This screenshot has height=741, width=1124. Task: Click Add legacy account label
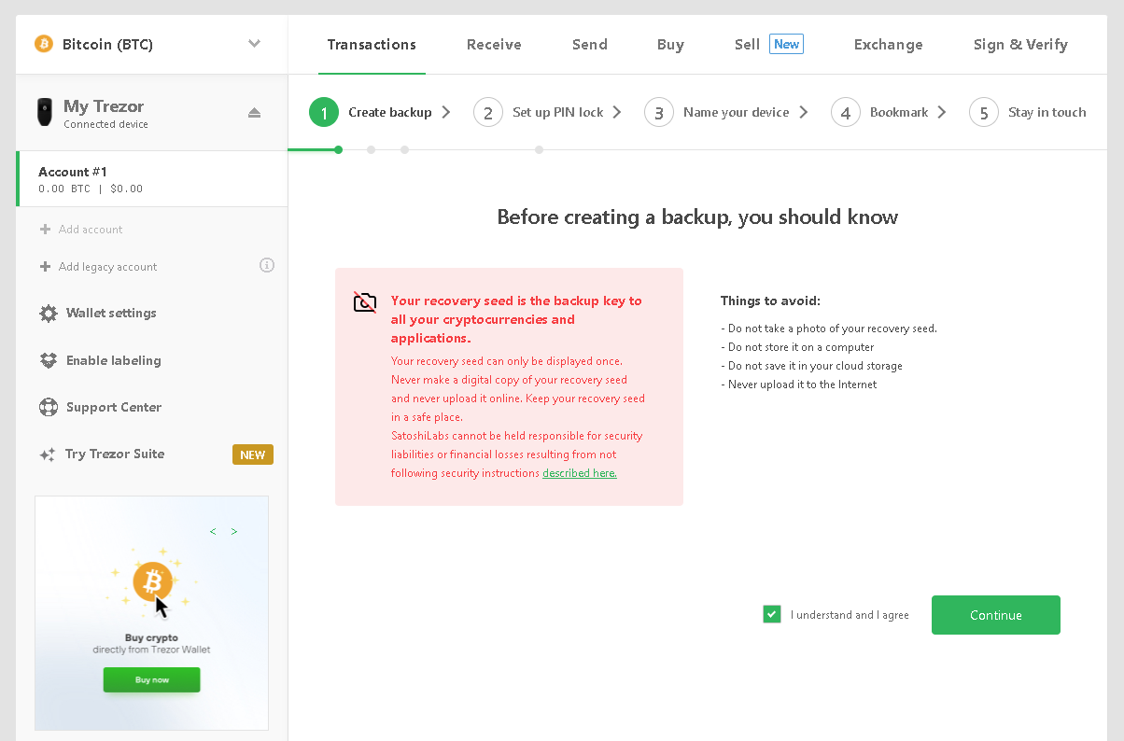pos(108,267)
